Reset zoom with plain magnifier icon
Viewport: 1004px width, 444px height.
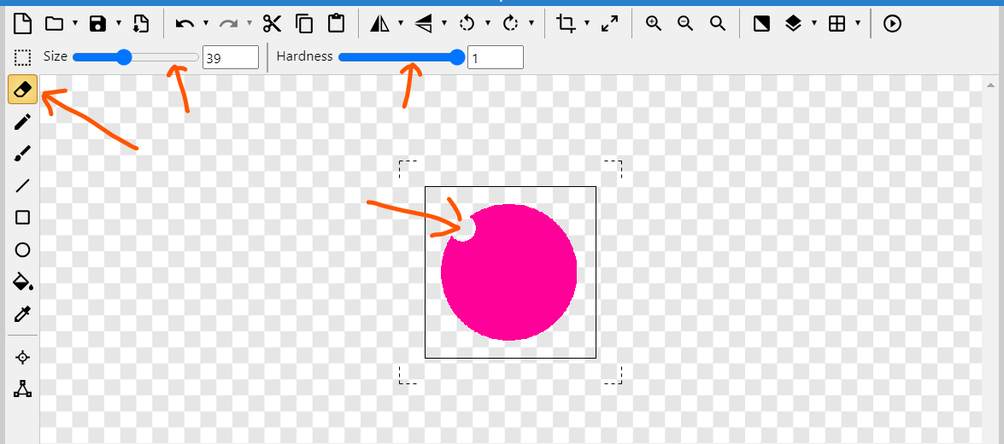(718, 24)
